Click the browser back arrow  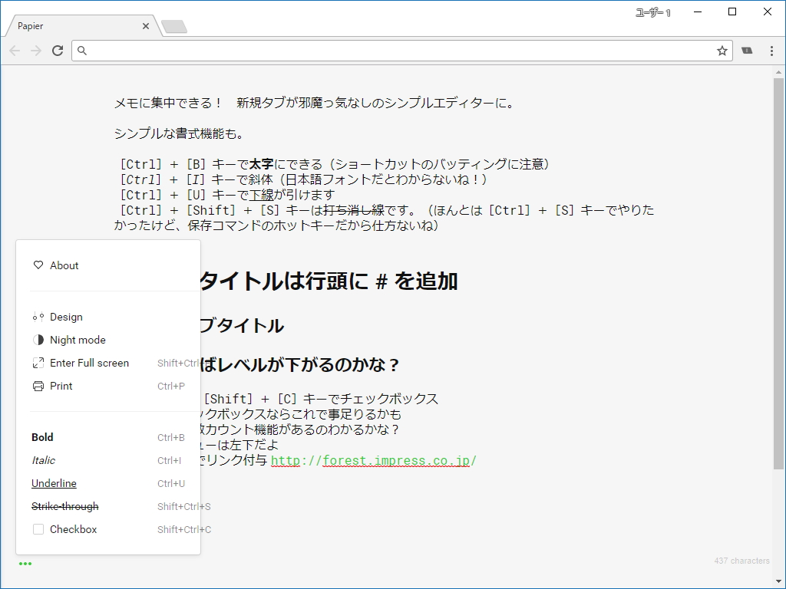15,51
